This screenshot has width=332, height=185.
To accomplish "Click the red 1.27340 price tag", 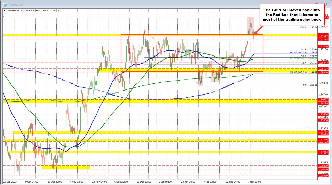I will 323,46.
